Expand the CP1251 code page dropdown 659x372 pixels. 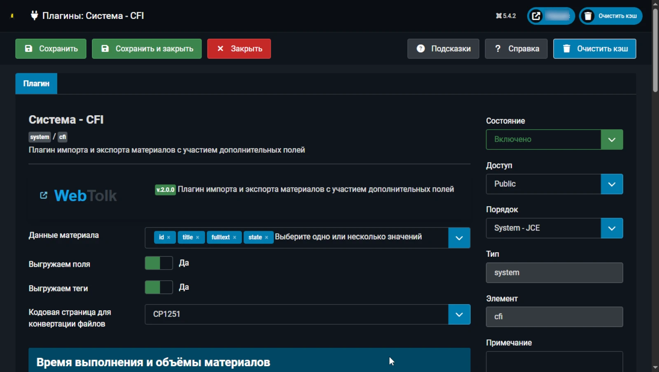[459, 314]
